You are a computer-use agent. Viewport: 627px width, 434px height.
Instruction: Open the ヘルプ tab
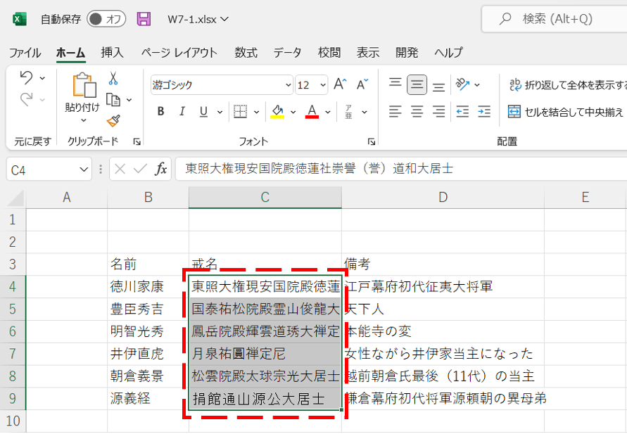(449, 52)
